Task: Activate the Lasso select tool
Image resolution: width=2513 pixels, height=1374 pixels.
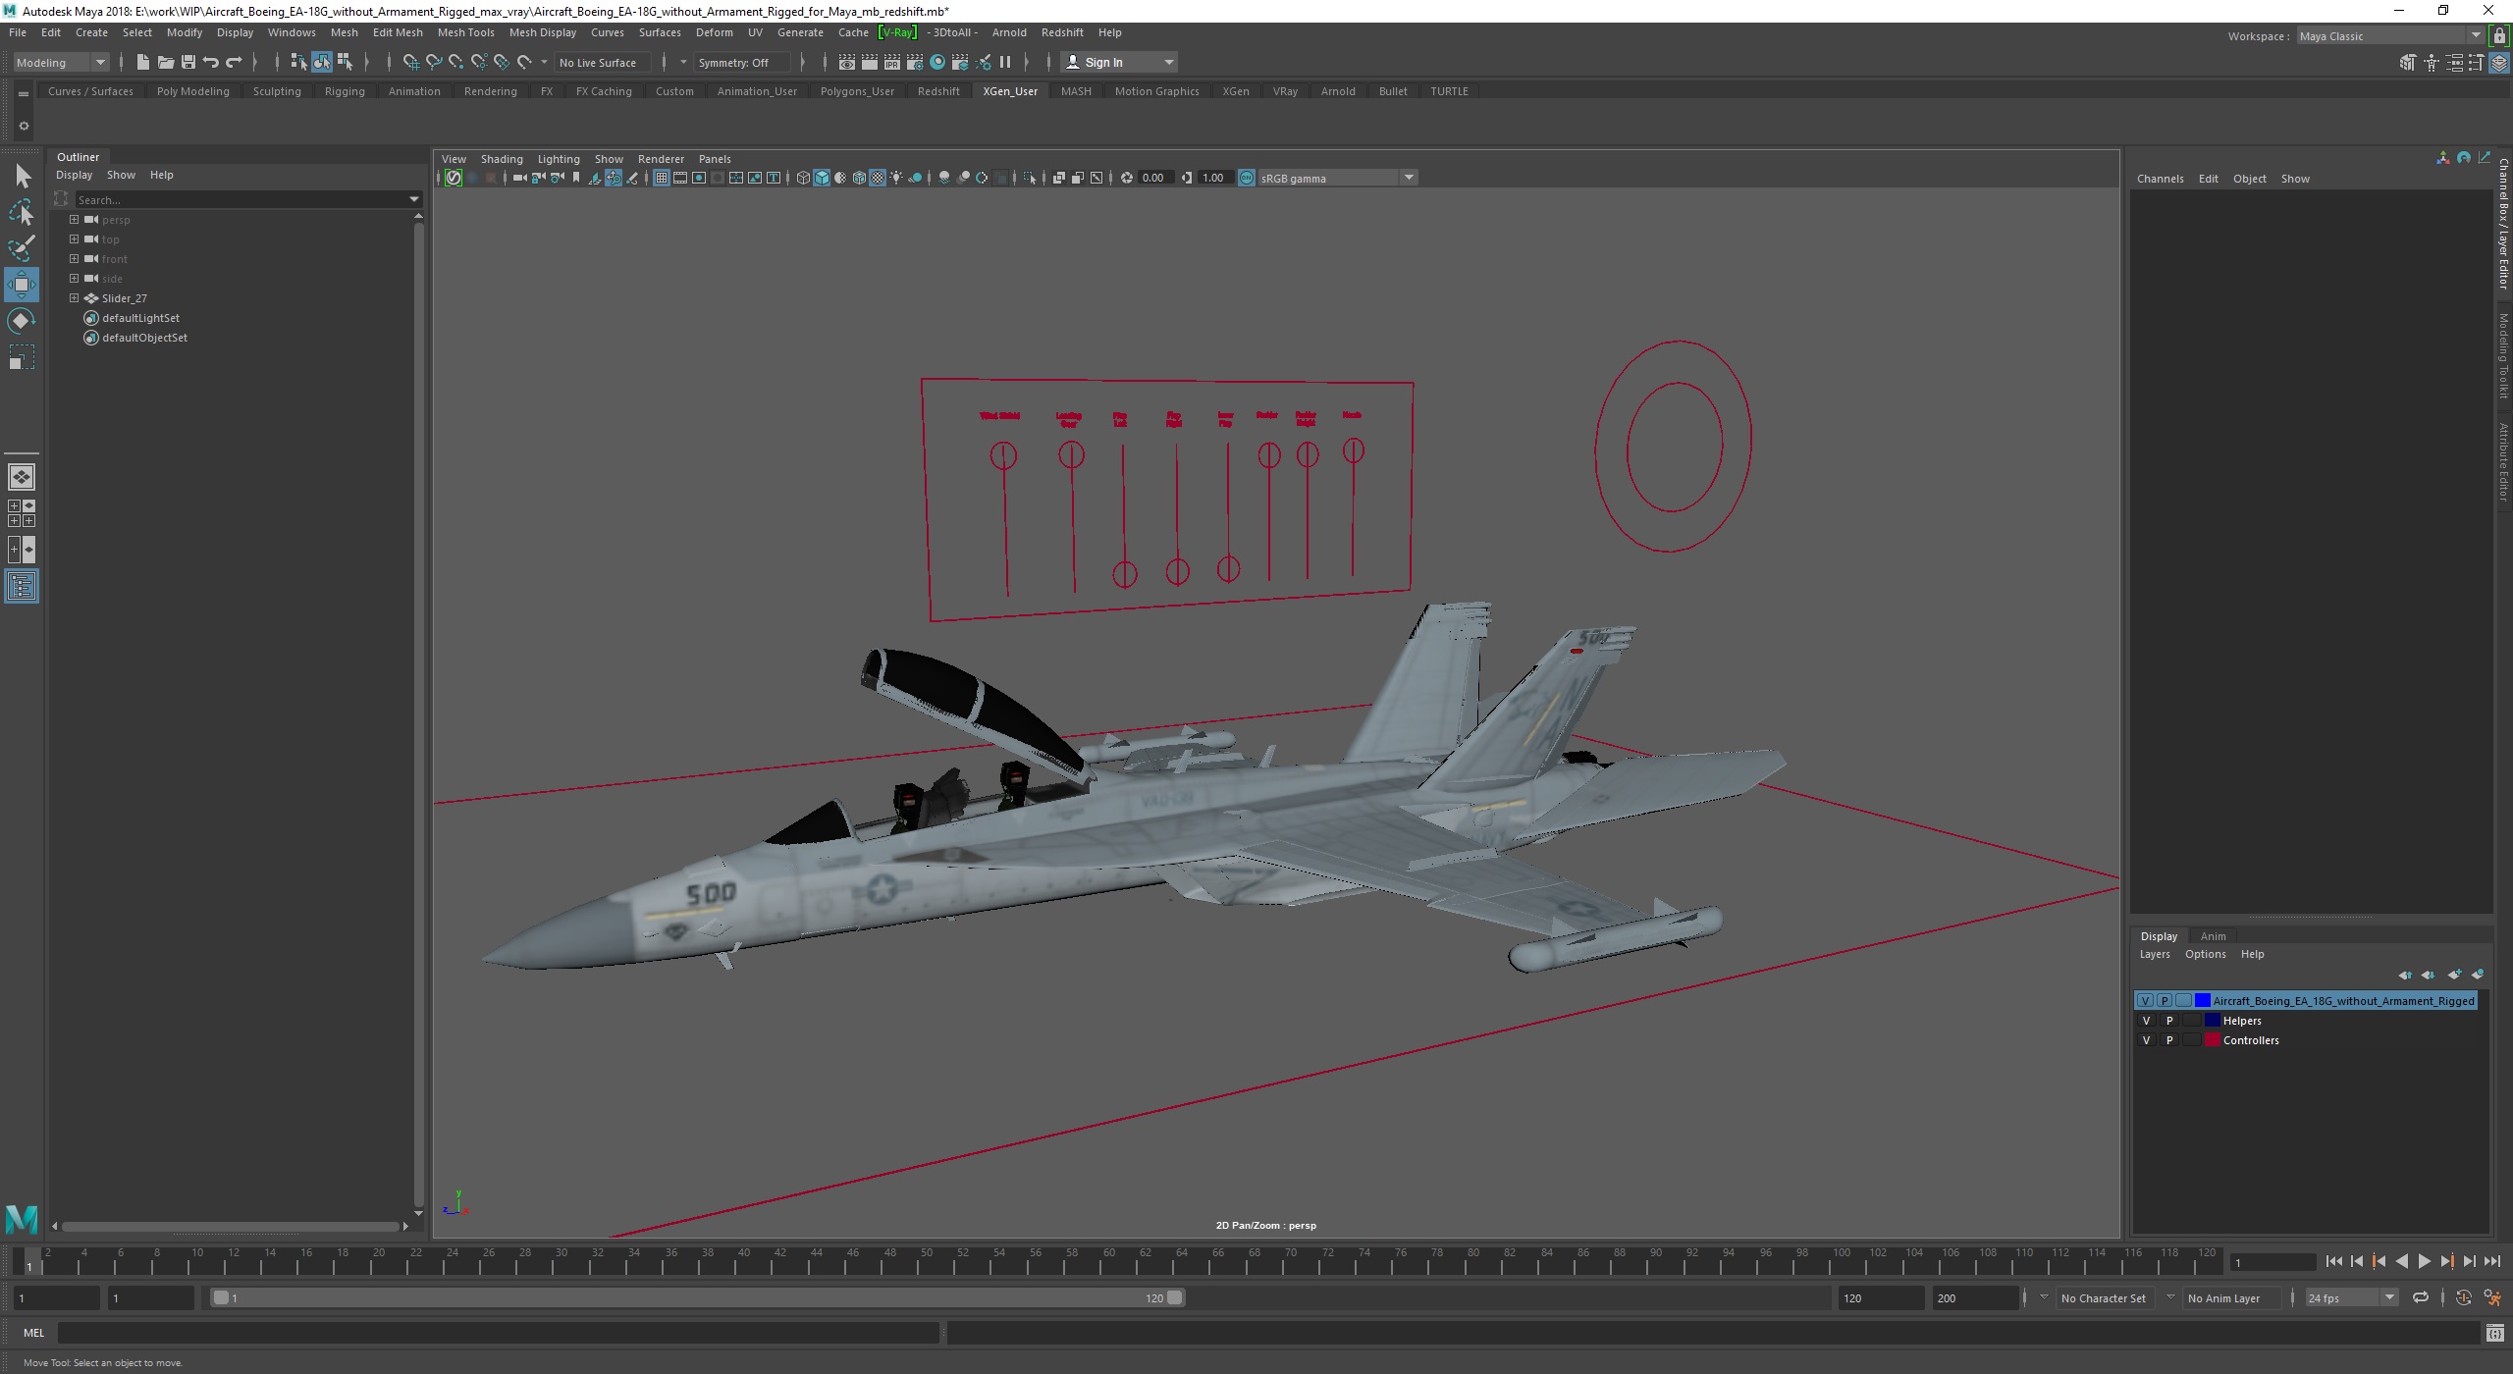Action: click(x=22, y=212)
